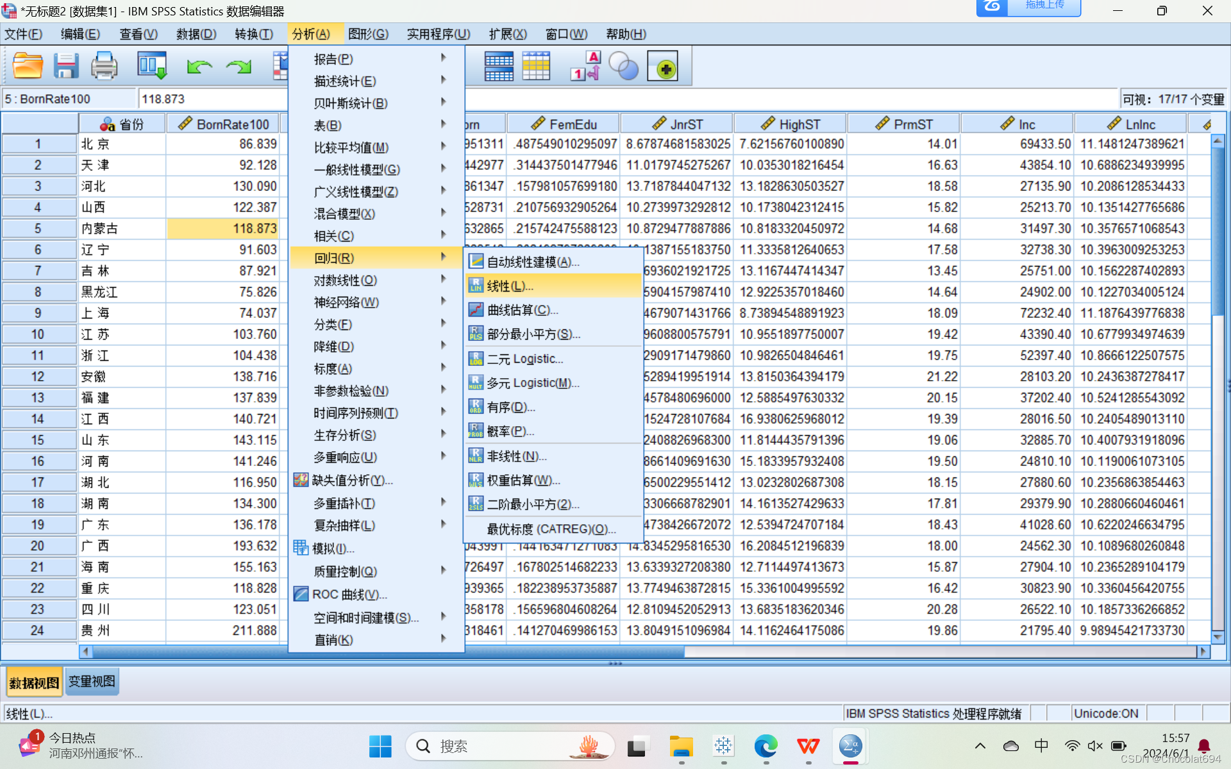
Task: Click the horizontal scrollbar right arrow
Action: (x=1202, y=651)
